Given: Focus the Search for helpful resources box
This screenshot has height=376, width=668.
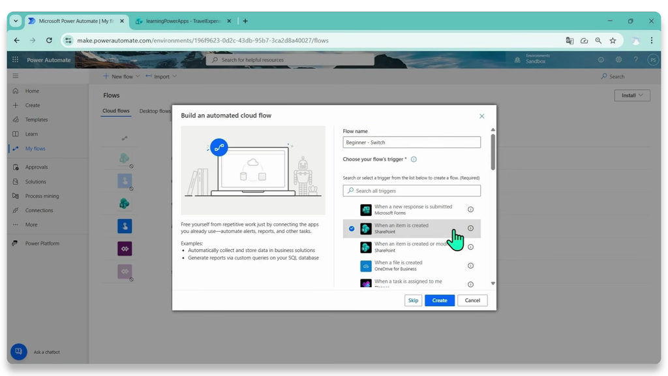Looking at the screenshot, I should click(x=290, y=59).
